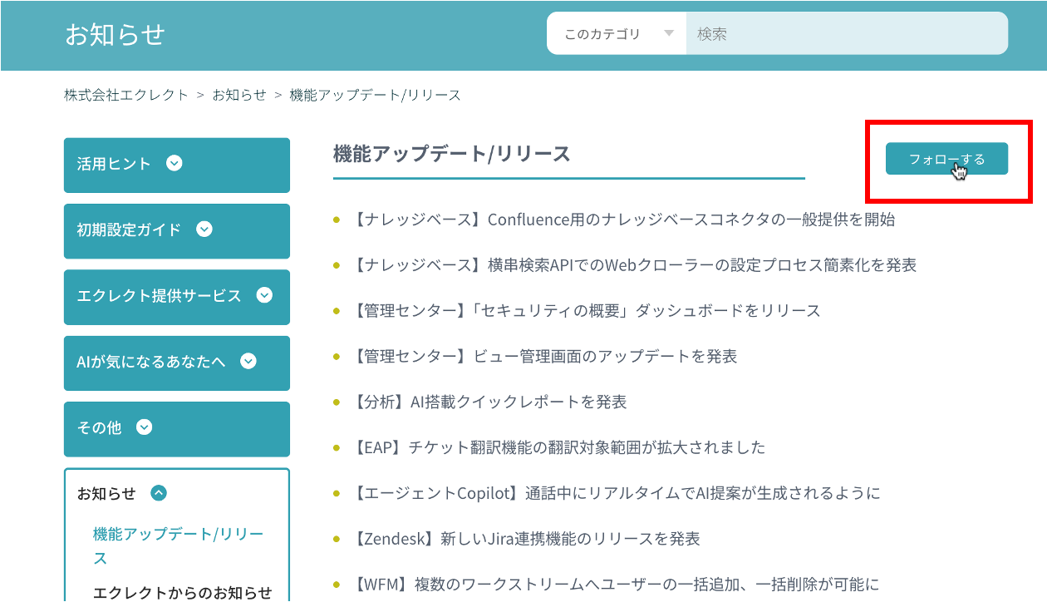The height and width of the screenshot is (602, 1047).
Task: Select 機能アップデート/リリース in the sidebar
Action: pyautogui.click(x=178, y=545)
